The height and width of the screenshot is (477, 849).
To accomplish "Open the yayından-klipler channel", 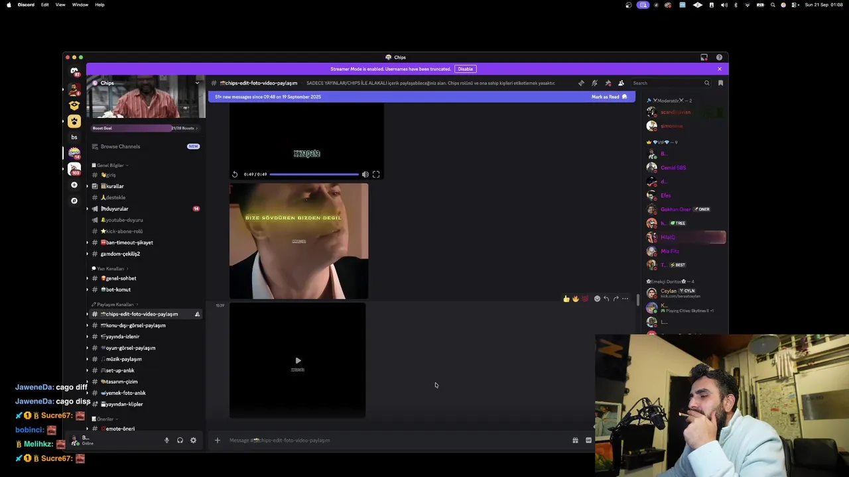I will pos(146,404).
